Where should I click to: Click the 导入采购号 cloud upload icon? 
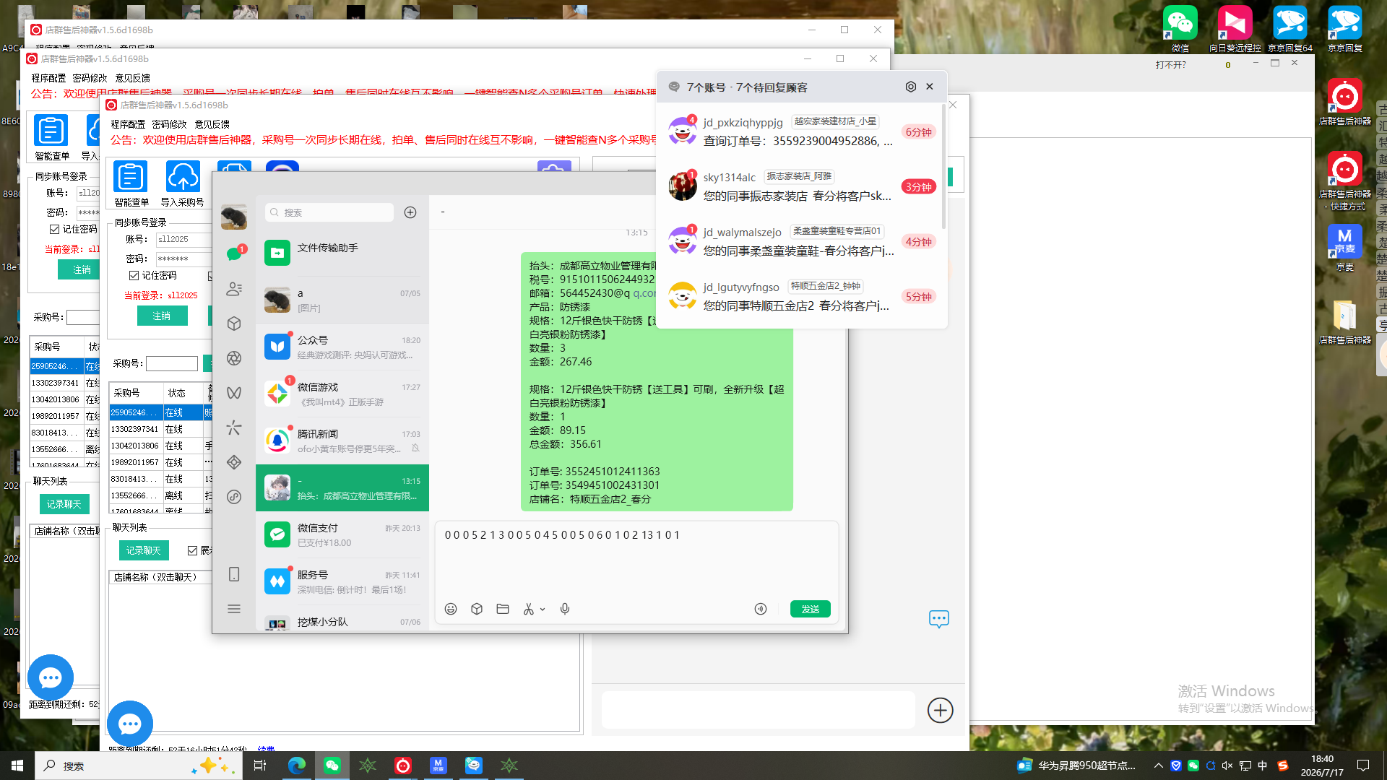[x=183, y=184]
